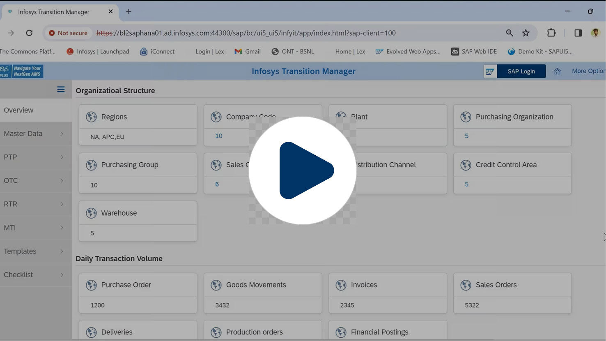This screenshot has height=341, width=606.
Task: Click Purchase Order value 1200
Action: pyautogui.click(x=97, y=305)
